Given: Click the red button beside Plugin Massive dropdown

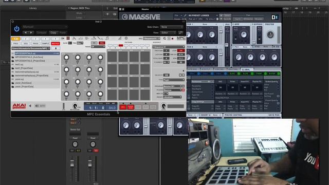Looking at the screenshot, I should (x=183, y=90).
